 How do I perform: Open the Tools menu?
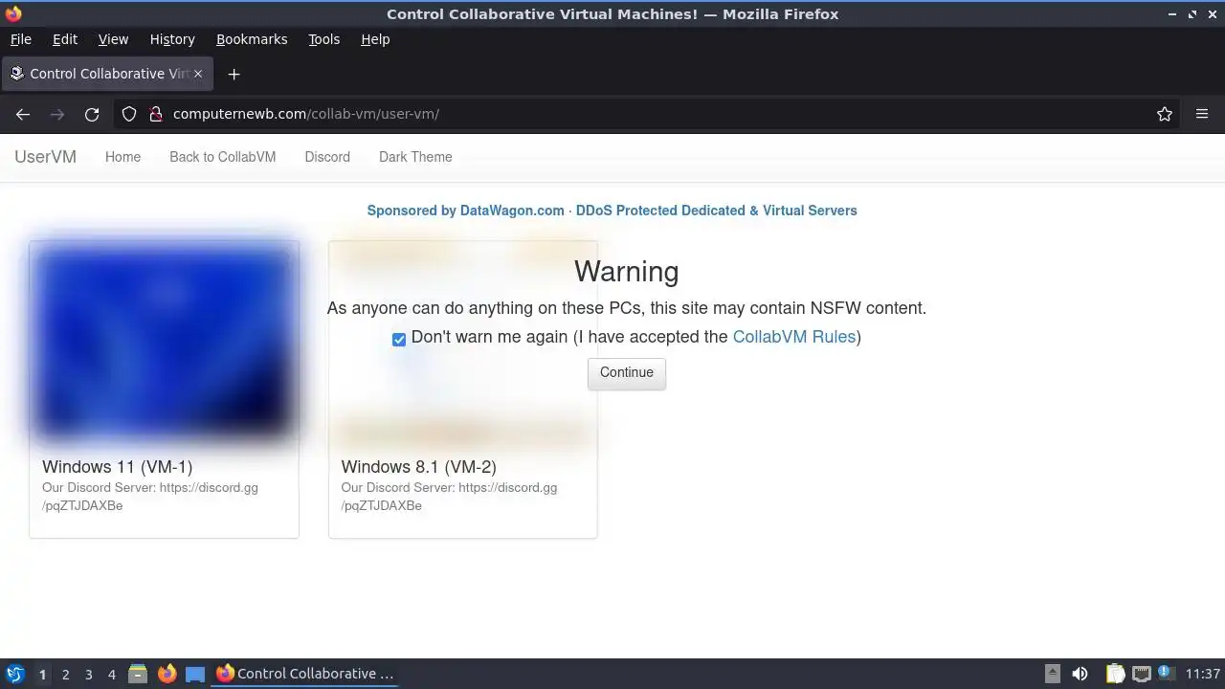click(323, 39)
